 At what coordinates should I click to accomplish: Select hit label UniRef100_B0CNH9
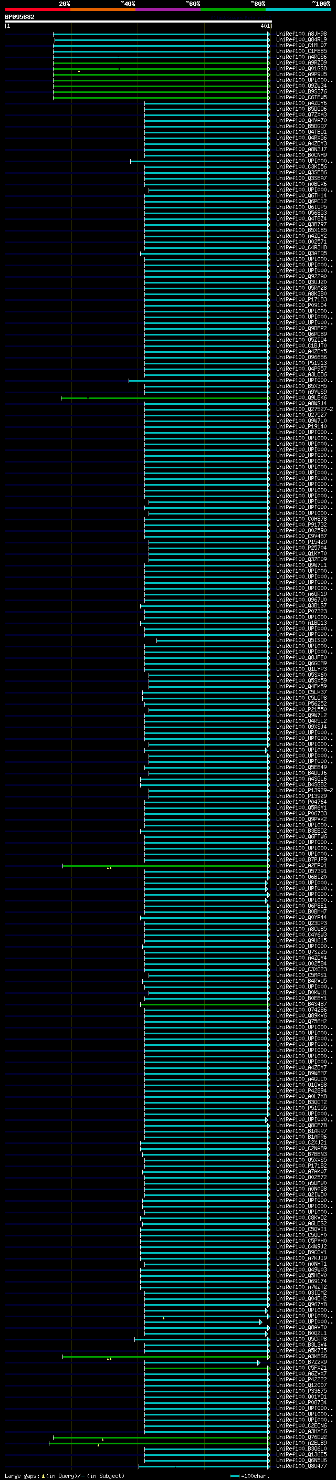pyautogui.click(x=301, y=155)
